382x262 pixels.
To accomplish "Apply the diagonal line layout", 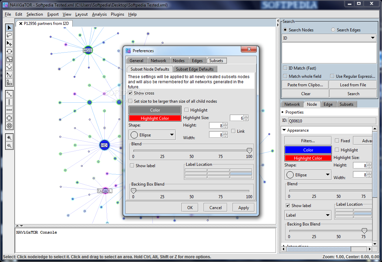I will pyautogui.click(x=9, y=94).
